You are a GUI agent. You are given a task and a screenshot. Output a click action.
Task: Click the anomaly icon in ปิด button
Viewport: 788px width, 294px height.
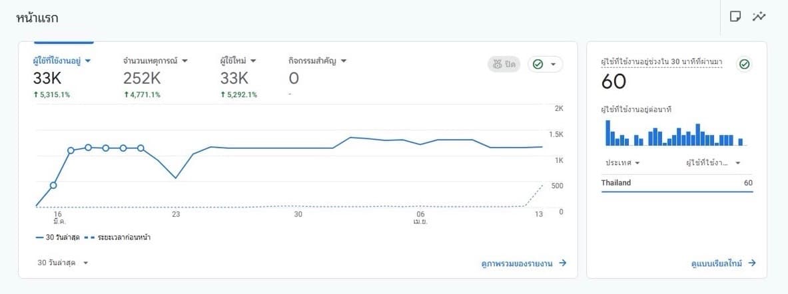click(496, 65)
